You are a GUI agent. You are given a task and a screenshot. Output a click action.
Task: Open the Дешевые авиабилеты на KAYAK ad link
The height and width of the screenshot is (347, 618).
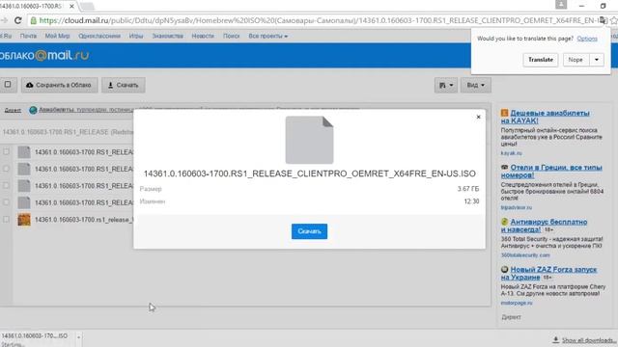(546, 117)
